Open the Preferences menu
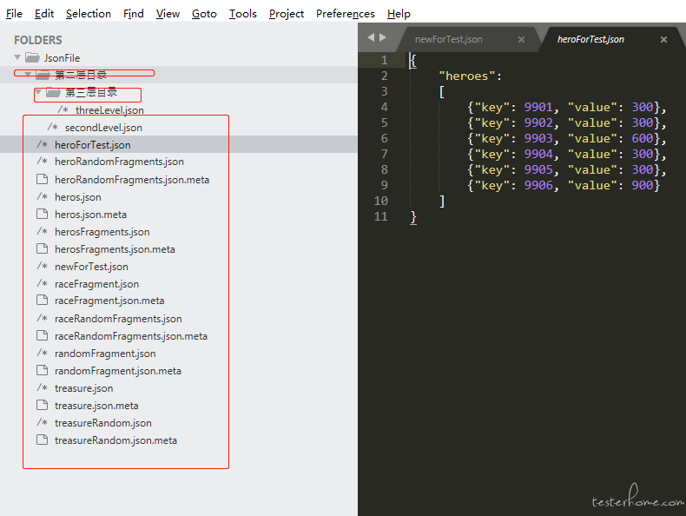 (x=346, y=14)
